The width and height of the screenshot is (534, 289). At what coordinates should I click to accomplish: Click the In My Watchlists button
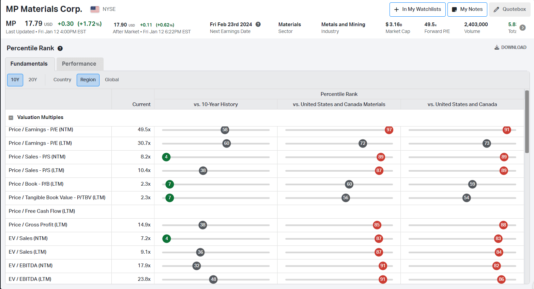coord(417,9)
